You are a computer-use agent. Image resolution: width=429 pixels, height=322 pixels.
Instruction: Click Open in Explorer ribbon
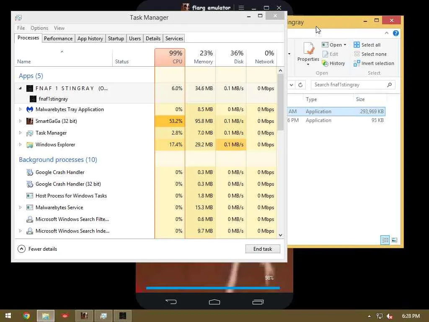click(332, 44)
